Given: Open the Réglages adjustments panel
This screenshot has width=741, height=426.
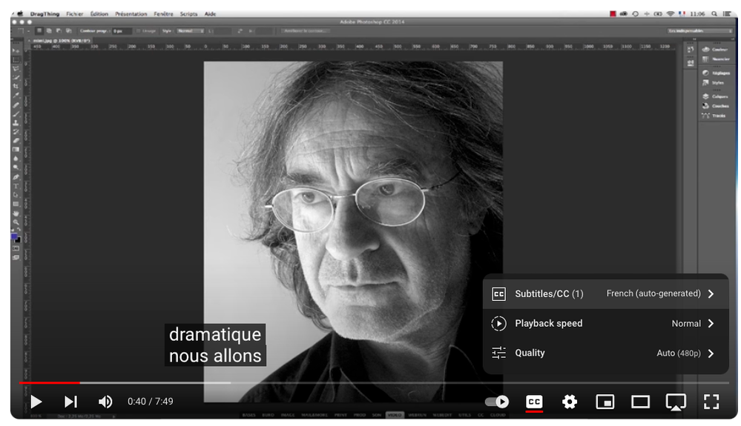Looking at the screenshot, I should (716, 73).
